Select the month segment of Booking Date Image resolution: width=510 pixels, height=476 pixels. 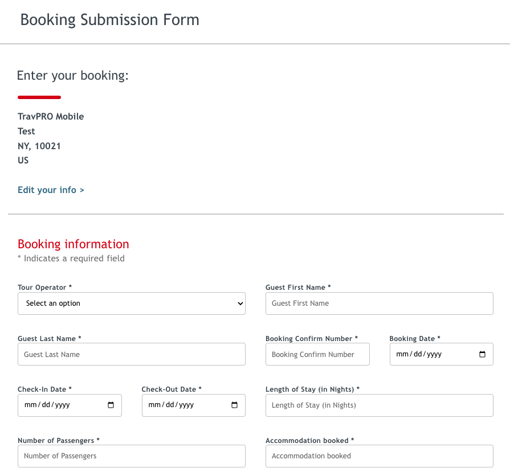tap(402, 354)
